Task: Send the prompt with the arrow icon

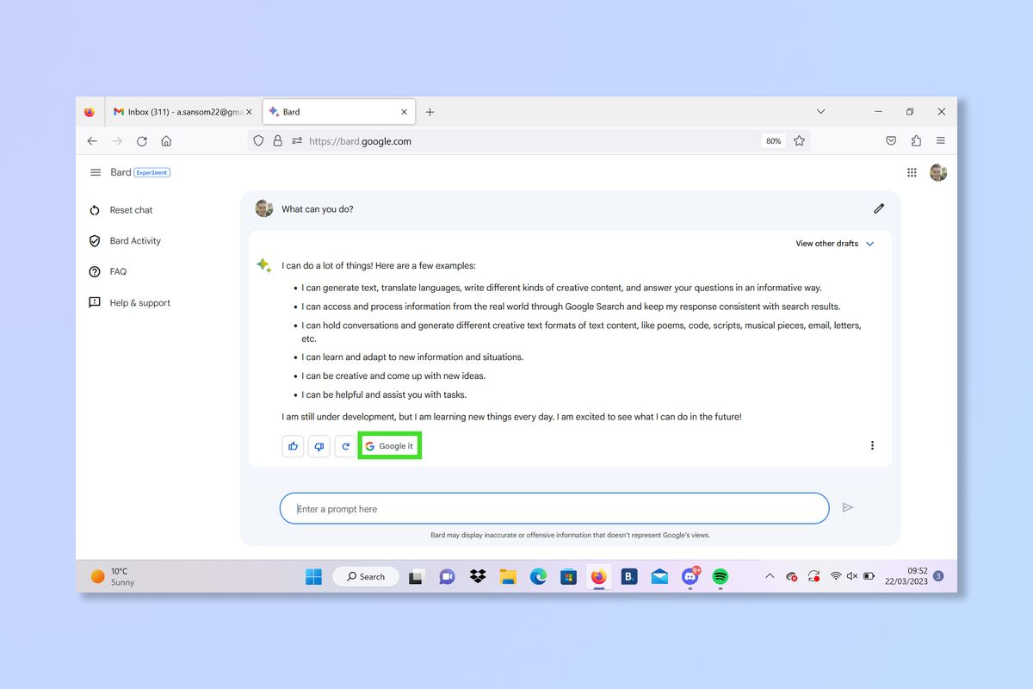Action: click(x=848, y=507)
